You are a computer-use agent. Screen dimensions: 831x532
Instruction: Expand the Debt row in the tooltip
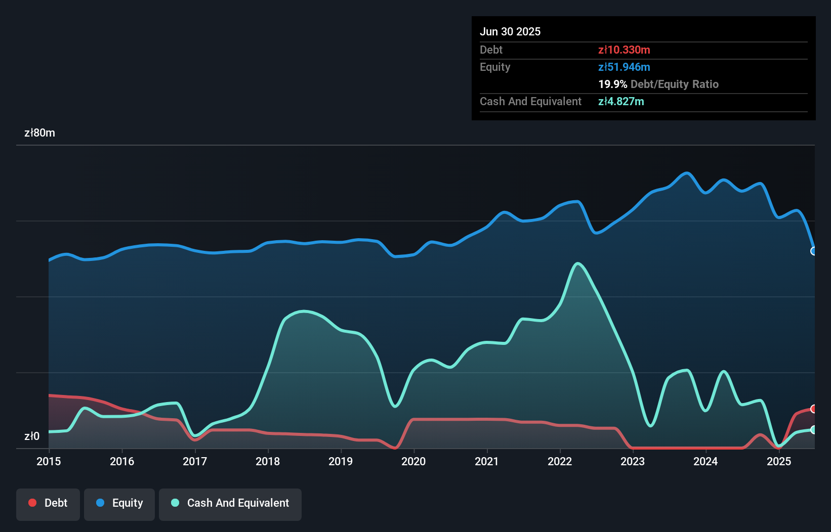coord(564,50)
